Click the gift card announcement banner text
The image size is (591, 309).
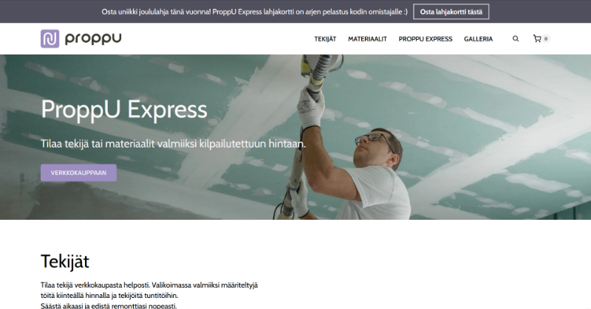pyautogui.click(x=254, y=12)
